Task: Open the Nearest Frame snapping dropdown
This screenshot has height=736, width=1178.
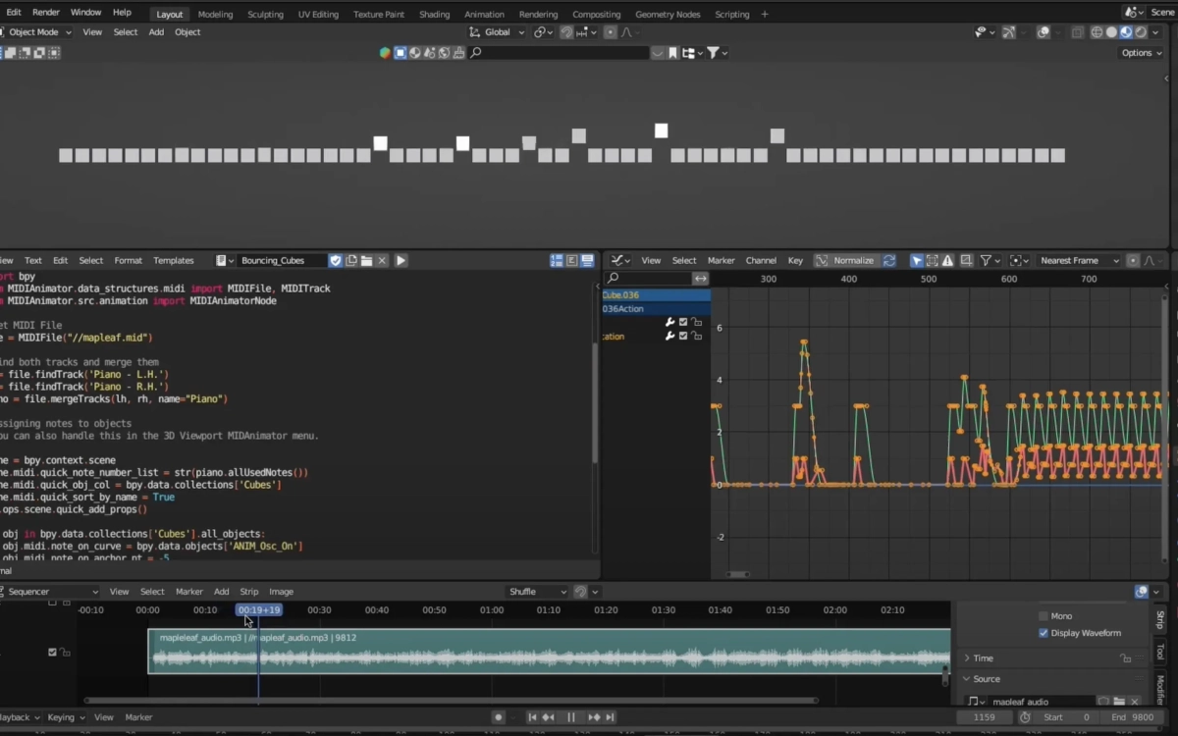Action: point(1078,260)
